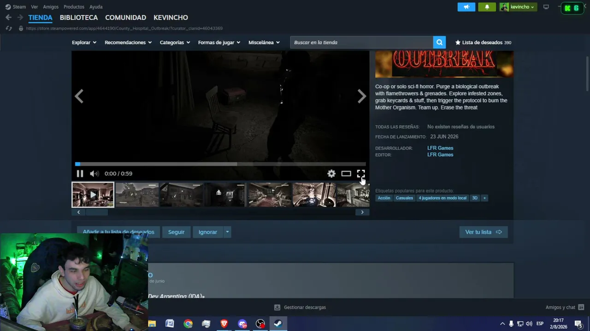The height and width of the screenshot is (331, 590).
Task: Select the Acción tag
Action: [384, 198]
